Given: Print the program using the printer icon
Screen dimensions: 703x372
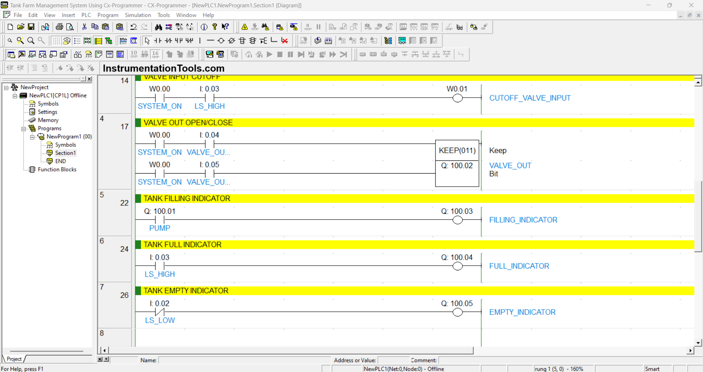Looking at the screenshot, I should (59, 27).
